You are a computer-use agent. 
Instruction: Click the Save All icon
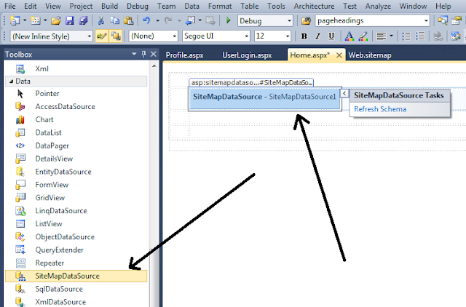(x=83, y=20)
